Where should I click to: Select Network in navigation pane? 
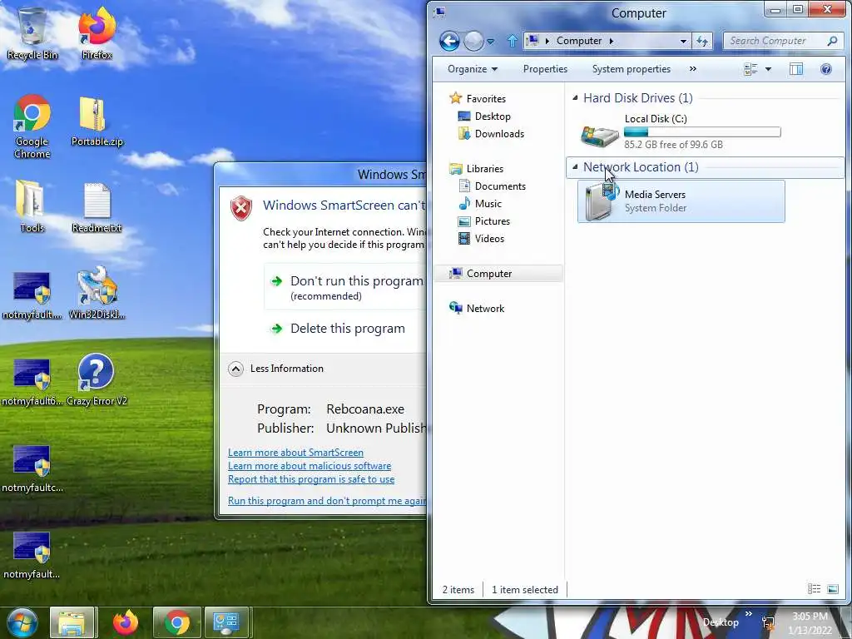[x=477, y=308]
